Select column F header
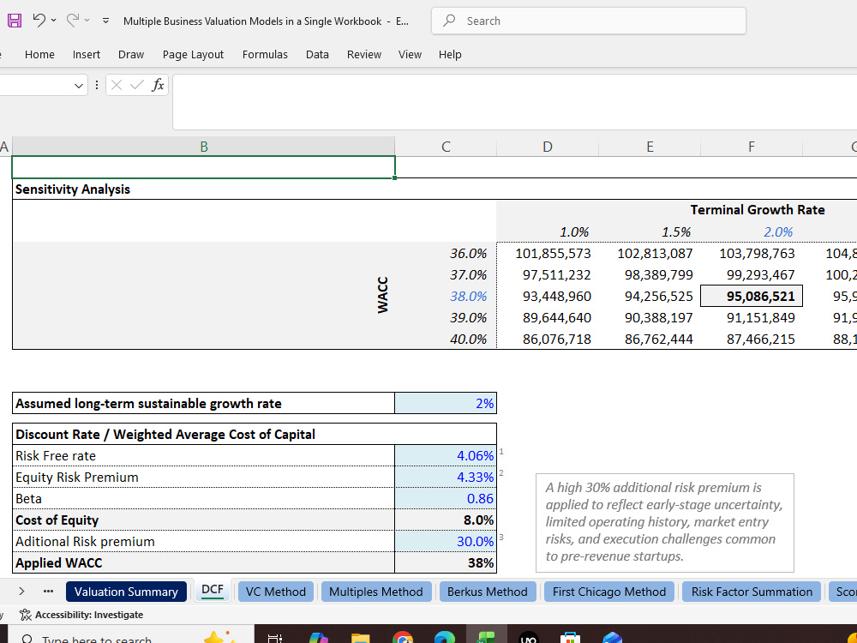This screenshot has width=857, height=643. pos(752,147)
